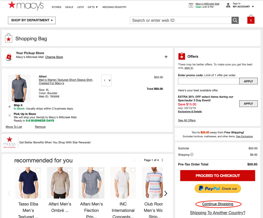The image size is (263, 218).
Task: Click the search magnifier icon
Action: 235,21
